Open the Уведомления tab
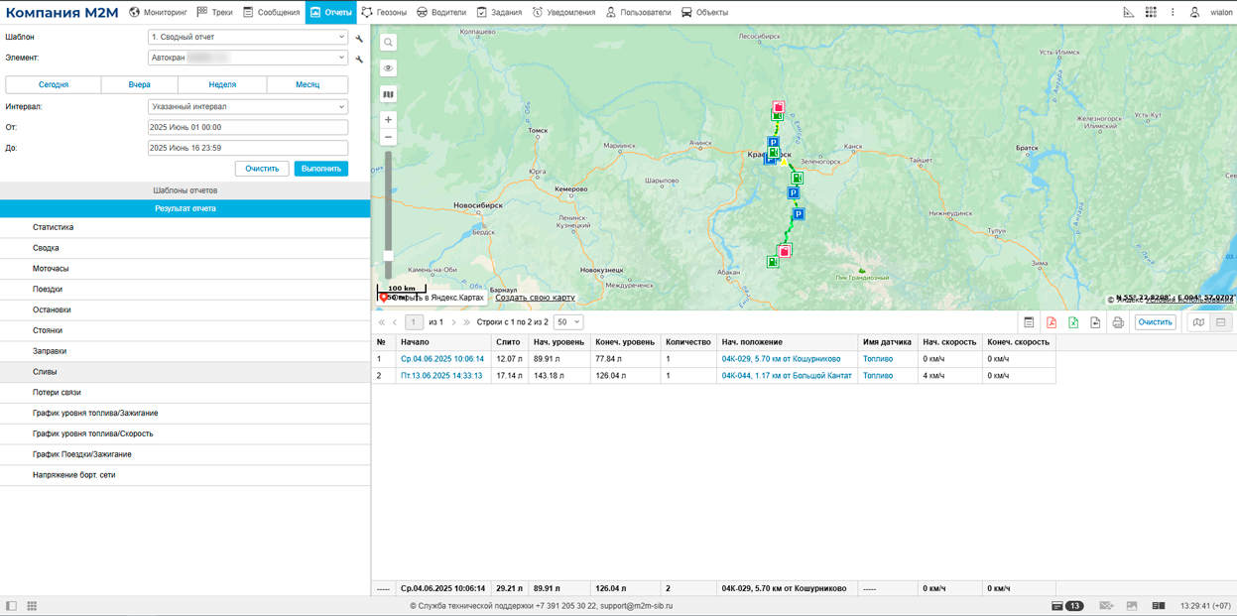This screenshot has width=1237, height=616. (x=563, y=12)
